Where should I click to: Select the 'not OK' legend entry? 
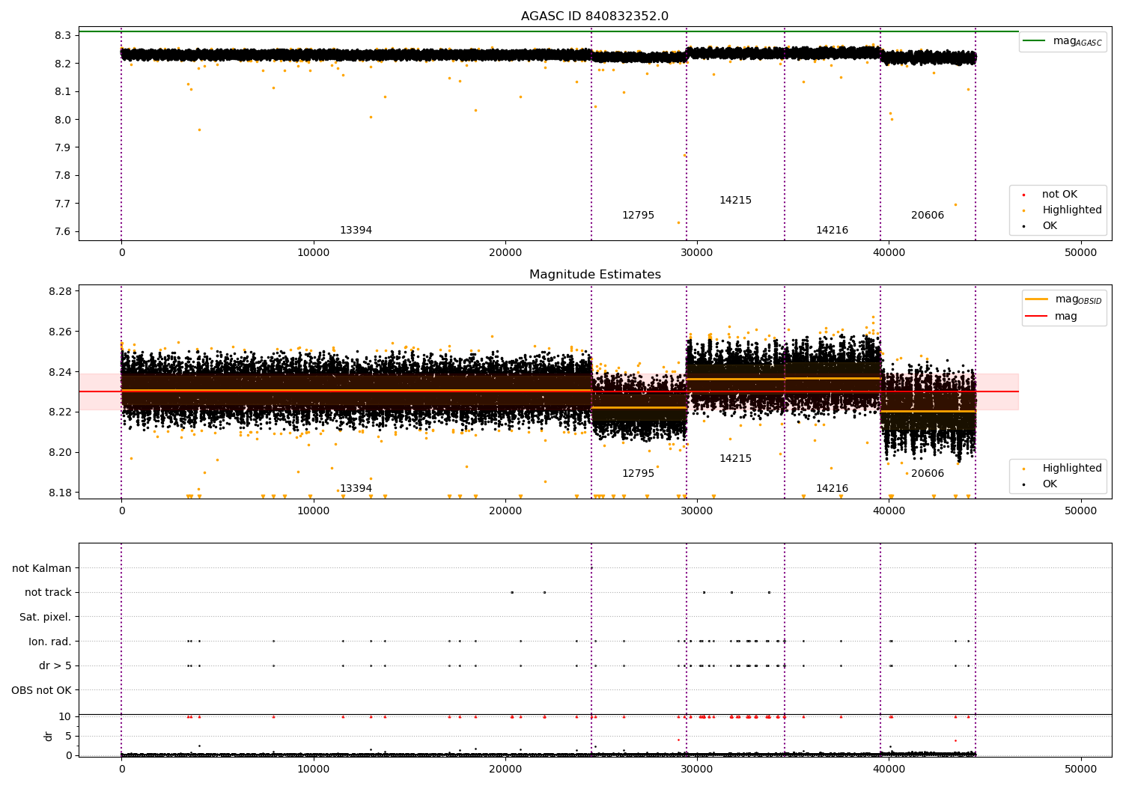point(1059,195)
